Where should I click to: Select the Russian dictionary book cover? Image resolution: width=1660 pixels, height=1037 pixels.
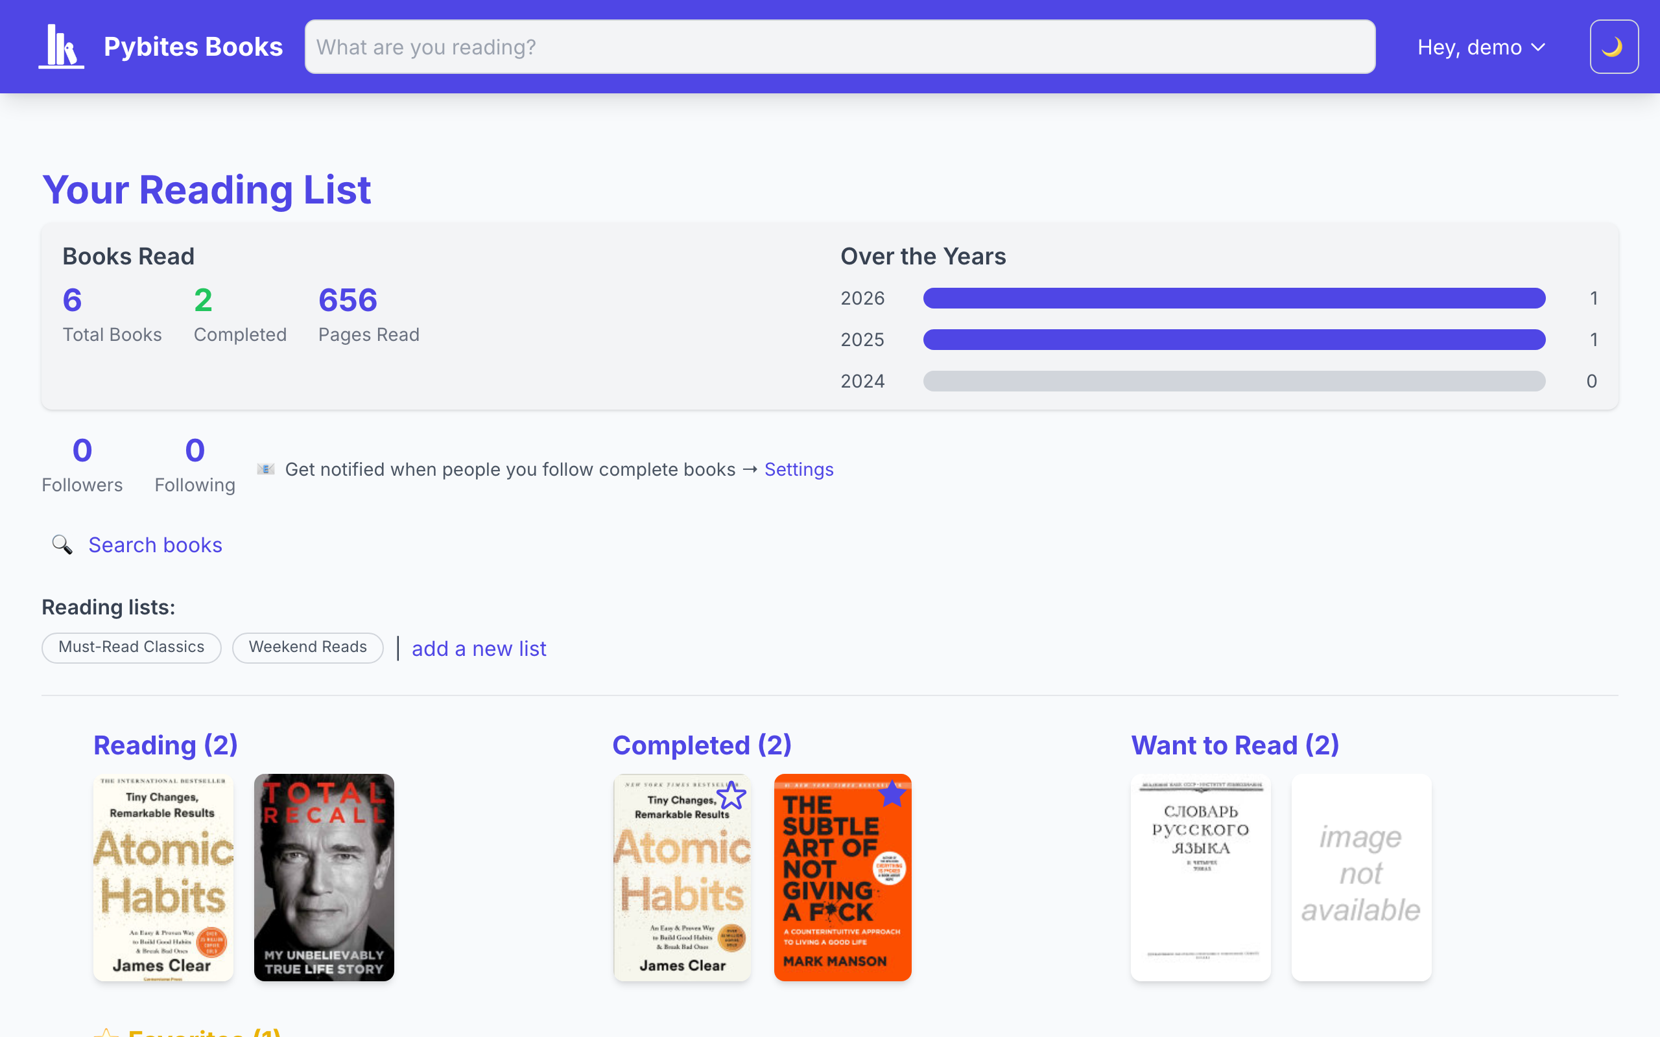point(1200,877)
